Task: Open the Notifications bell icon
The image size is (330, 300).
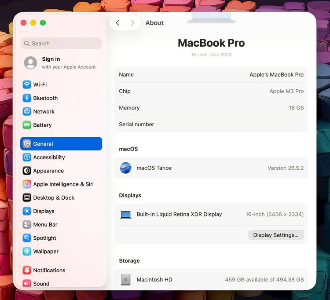Action: 27,270
